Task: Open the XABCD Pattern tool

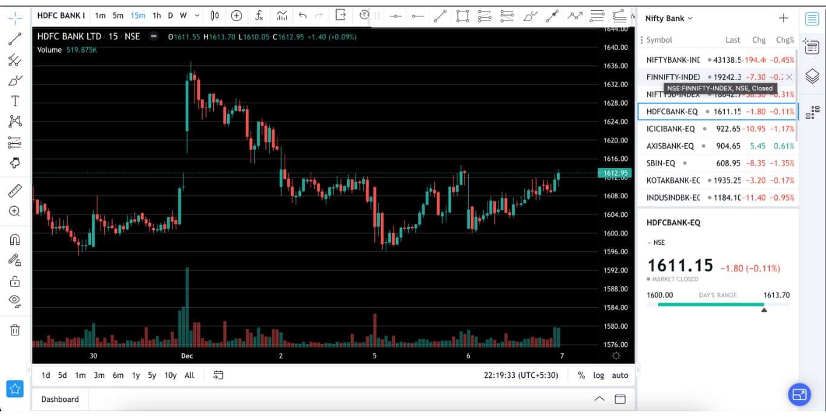Action: (x=15, y=121)
